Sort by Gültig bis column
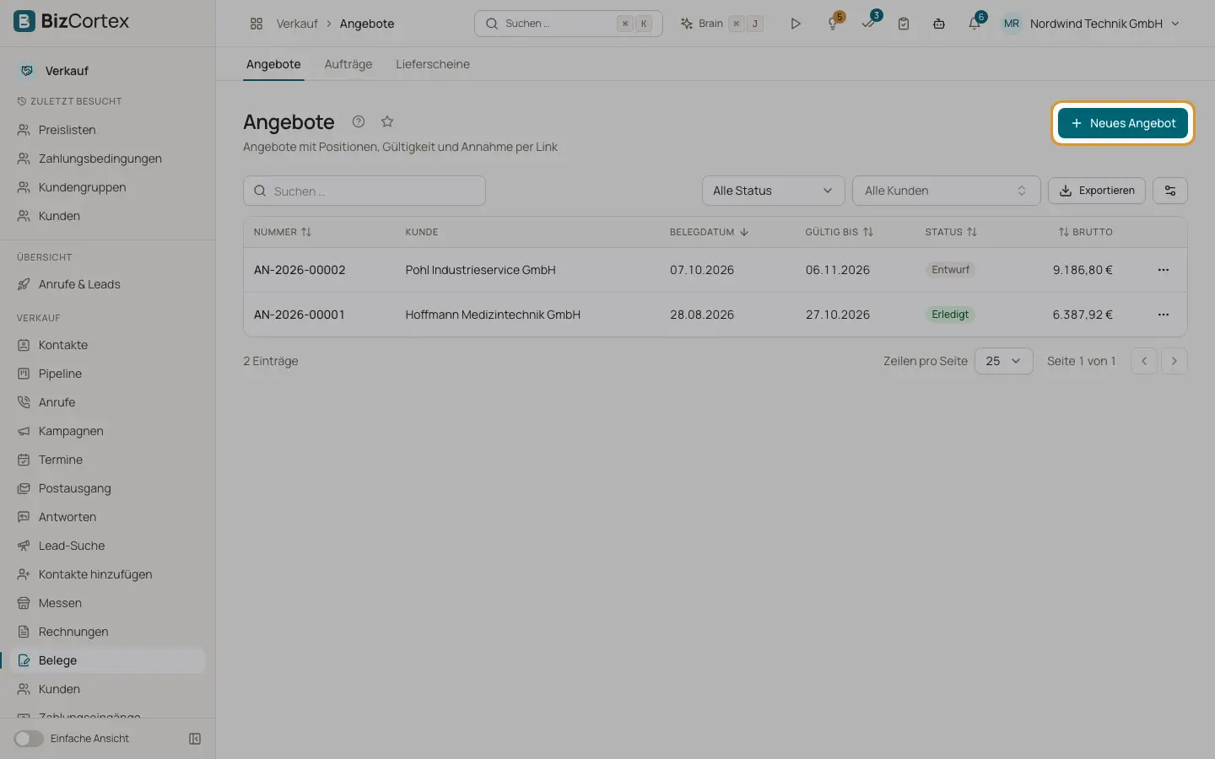Viewport: 1215px width, 759px height. pyautogui.click(x=839, y=232)
